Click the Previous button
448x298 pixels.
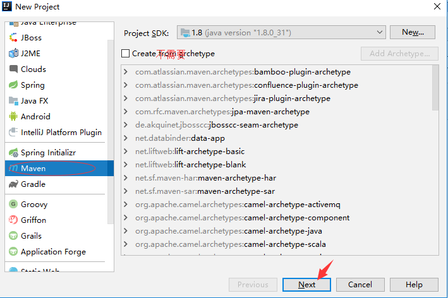253,285
